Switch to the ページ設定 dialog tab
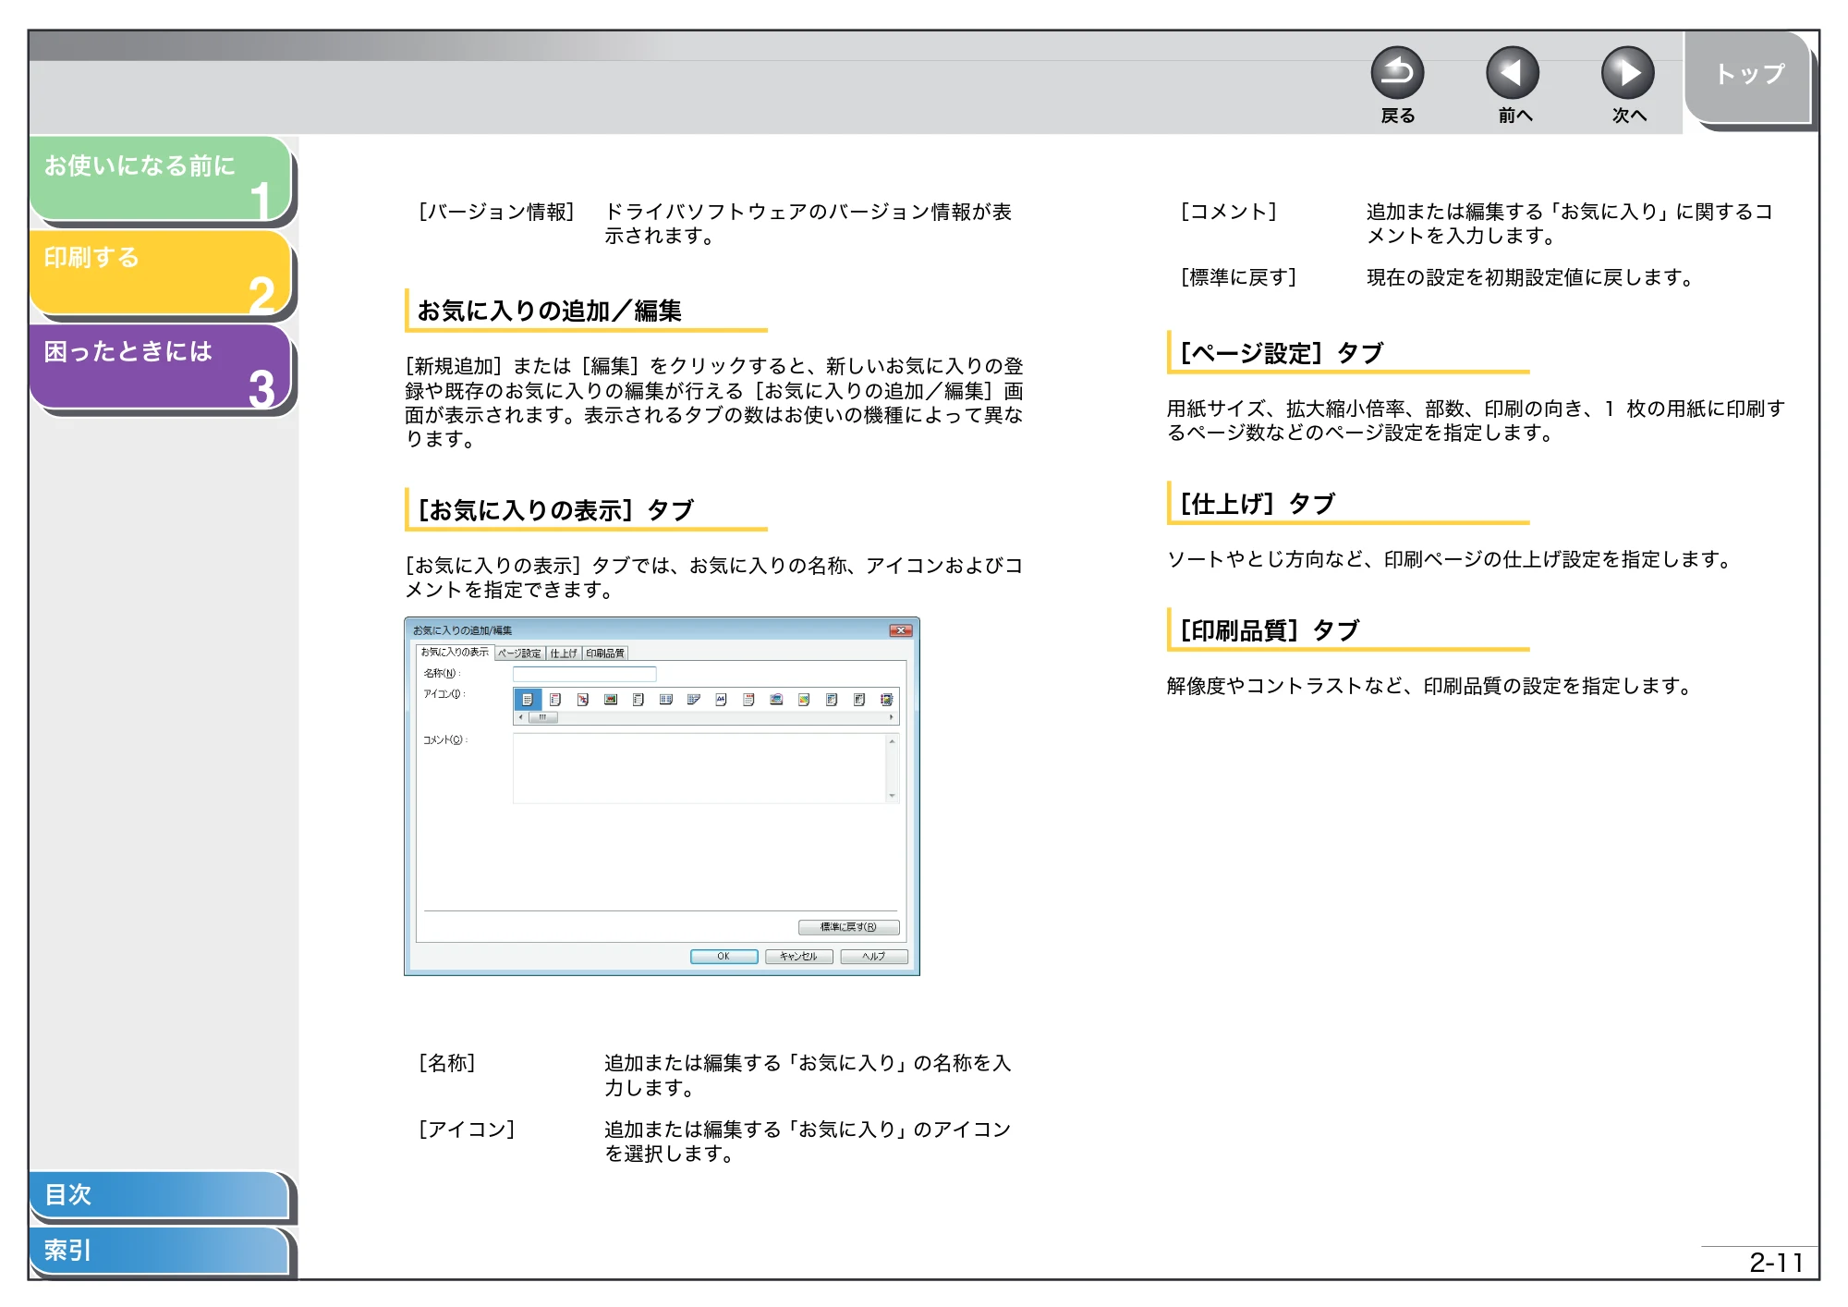 click(x=519, y=653)
